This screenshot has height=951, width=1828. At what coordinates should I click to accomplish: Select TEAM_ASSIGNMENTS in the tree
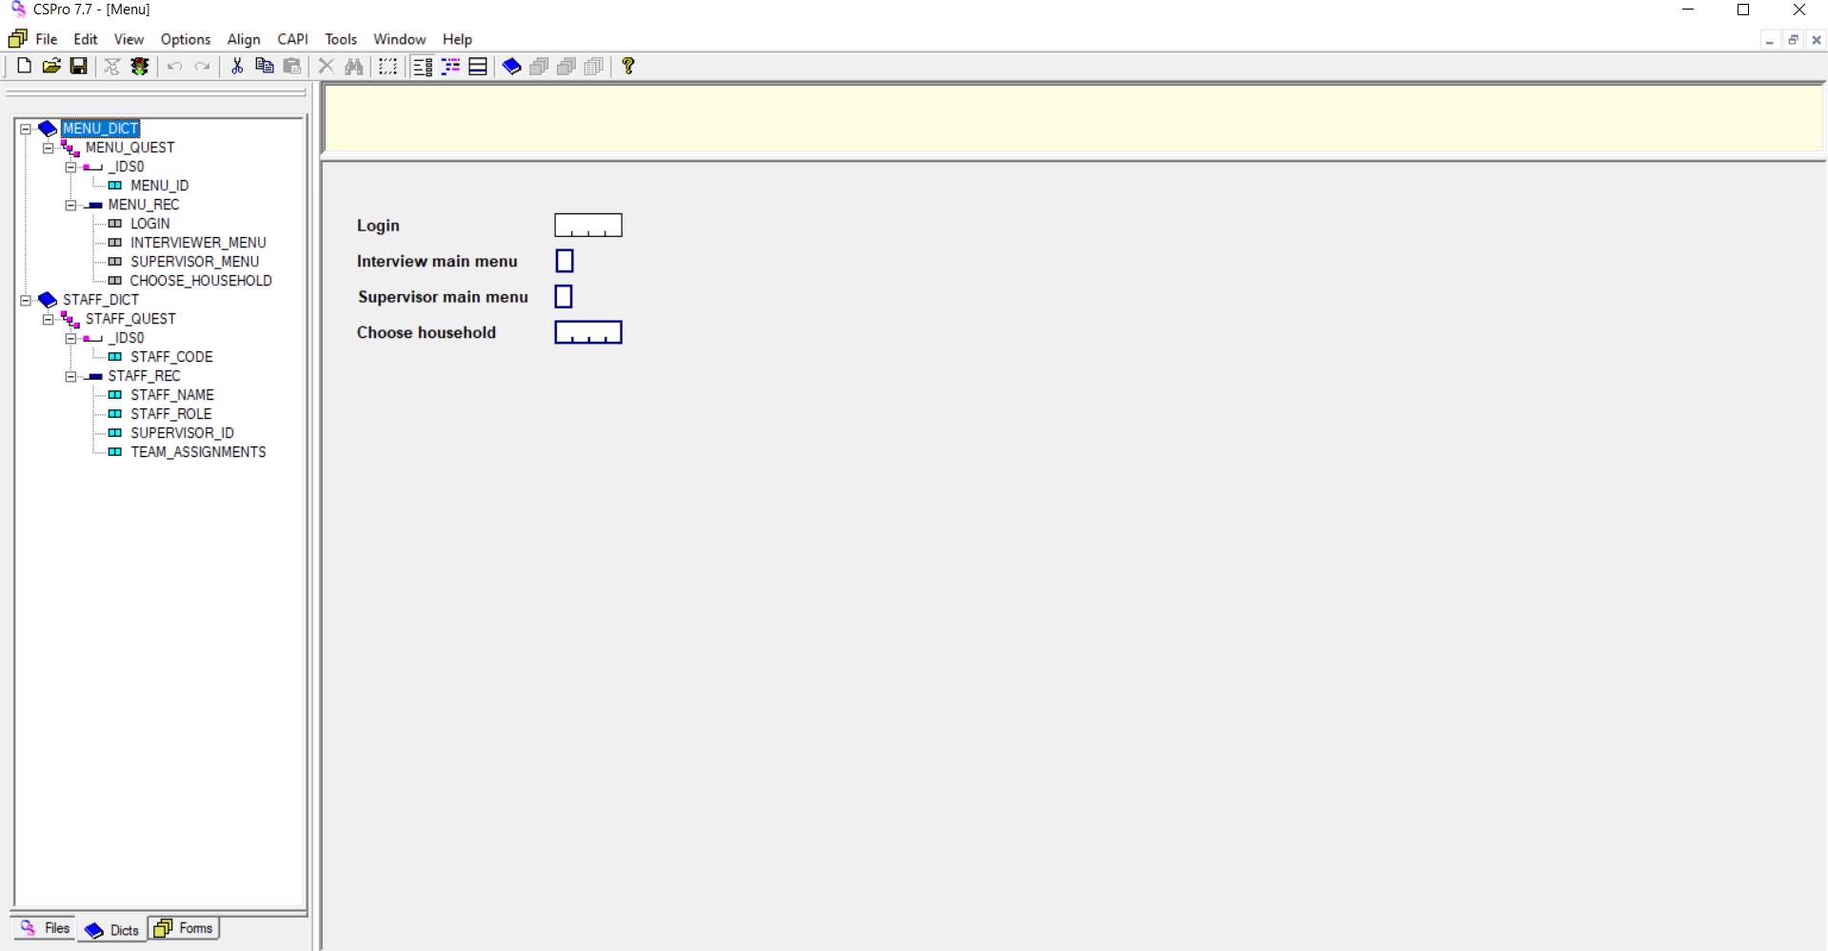(198, 452)
